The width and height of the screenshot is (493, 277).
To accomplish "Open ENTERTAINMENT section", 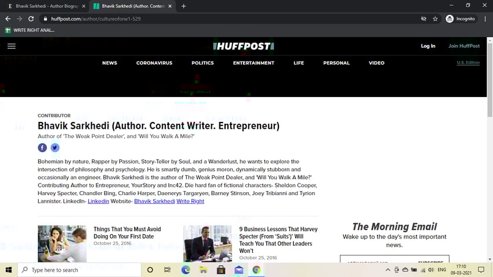I will [x=253, y=63].
